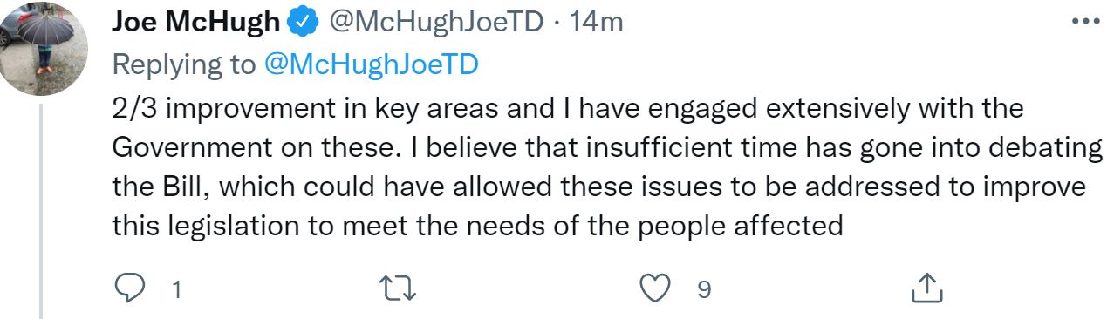Click the 14m timestamp
Screen dimensions: 1114x319
[596, 24]
